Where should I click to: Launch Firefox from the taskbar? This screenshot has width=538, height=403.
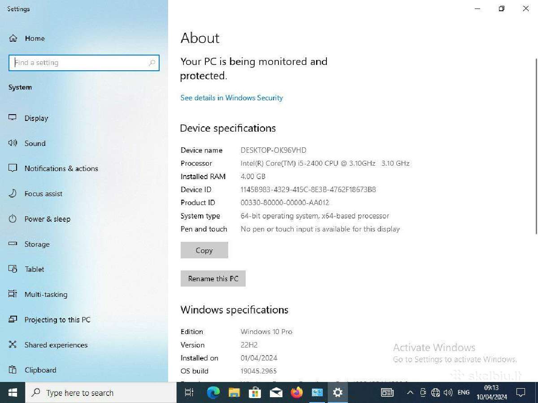coord(296,393)
